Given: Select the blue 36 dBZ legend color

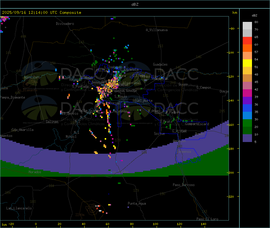Looking at the screenshot, I should point(247,108).
